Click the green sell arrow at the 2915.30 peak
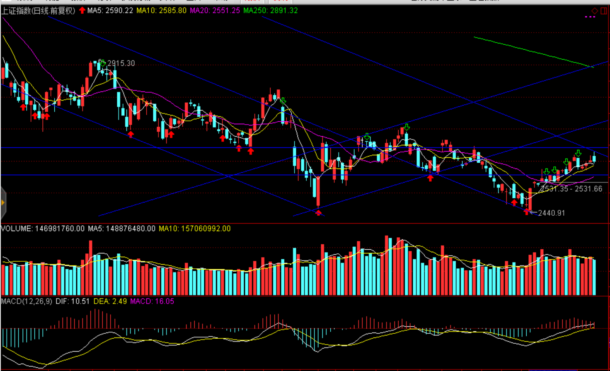 [102, 63]
